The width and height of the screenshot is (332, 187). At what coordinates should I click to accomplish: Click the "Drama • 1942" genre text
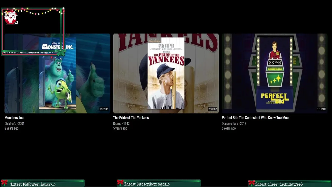[121, 124]
